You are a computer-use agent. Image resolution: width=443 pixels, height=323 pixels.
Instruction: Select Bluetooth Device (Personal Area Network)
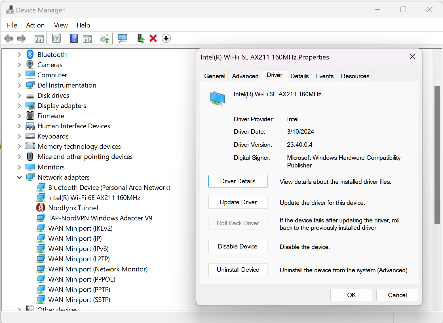(x=109, y=187)
